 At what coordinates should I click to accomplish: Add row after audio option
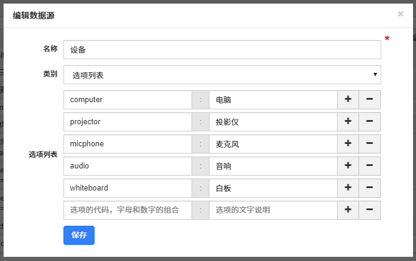pyautogui.click(x=348, y=166)
